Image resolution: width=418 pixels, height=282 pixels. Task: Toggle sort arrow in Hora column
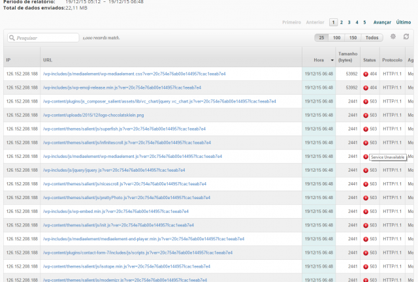(x=332, y=60)
